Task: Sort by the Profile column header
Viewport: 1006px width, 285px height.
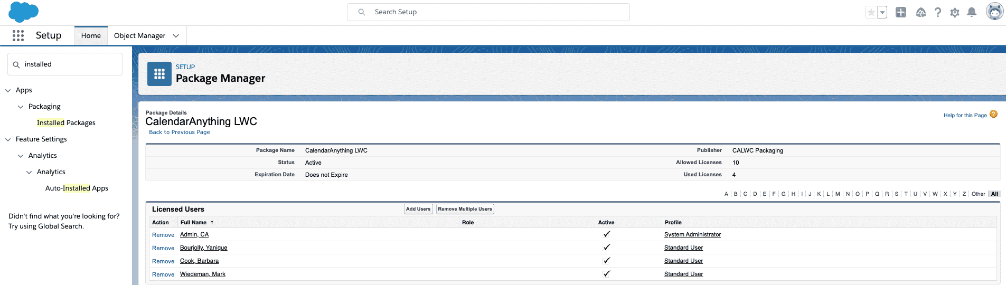Action: click(x=673, y=223)
